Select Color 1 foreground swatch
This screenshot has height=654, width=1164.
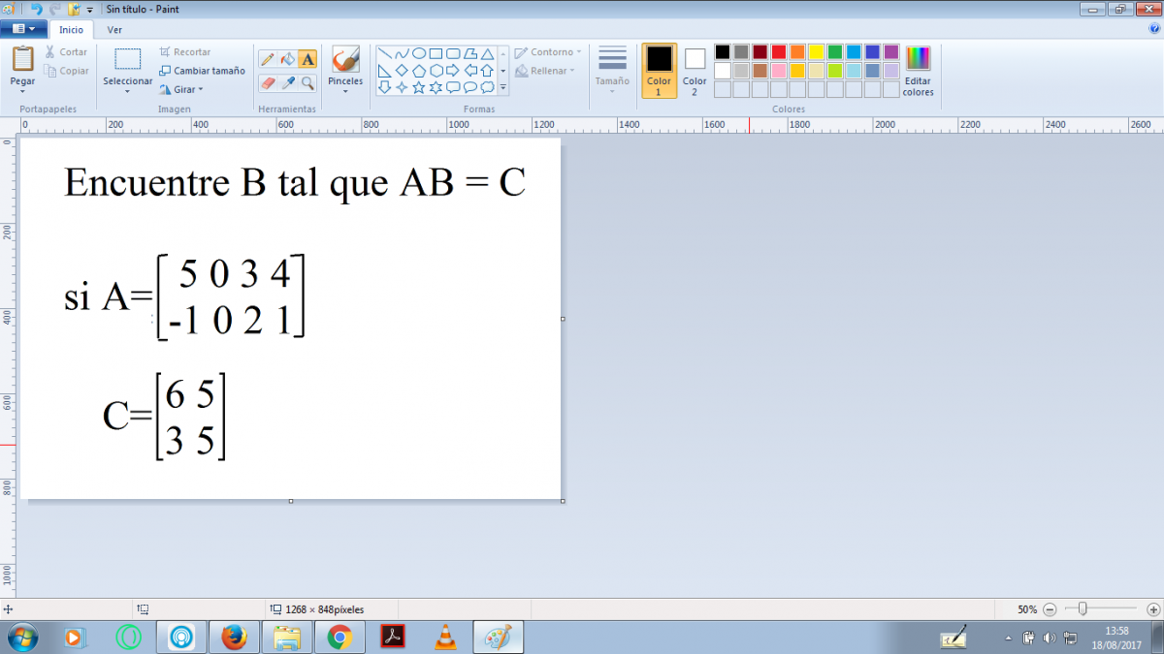[660, 70]
